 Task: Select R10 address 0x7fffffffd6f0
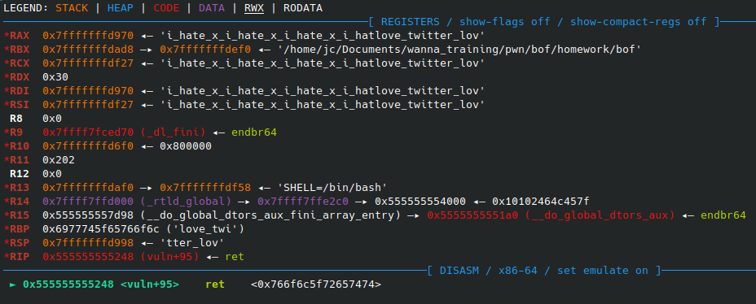tap(88, 145)
